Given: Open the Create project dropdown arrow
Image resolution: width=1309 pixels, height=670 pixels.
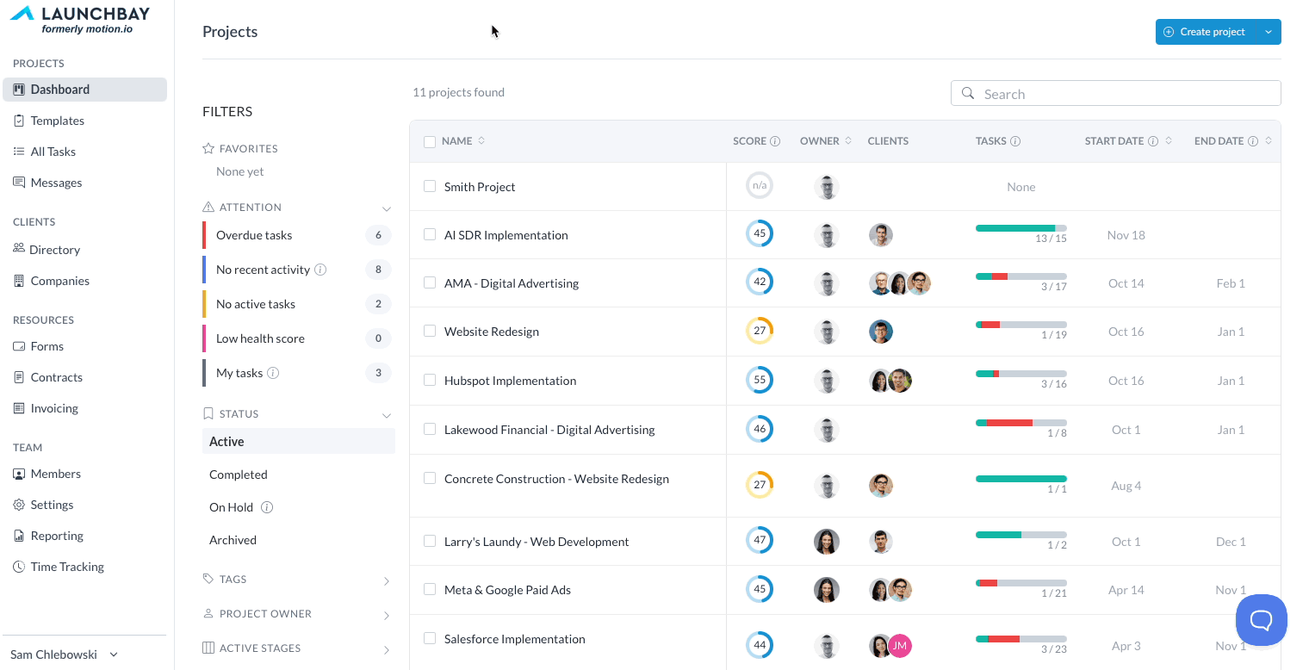Looking at the screenshot, I should (1268, 32).
